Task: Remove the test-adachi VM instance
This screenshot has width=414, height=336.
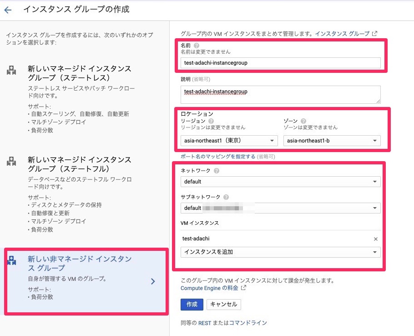Action: click(376, 239)
